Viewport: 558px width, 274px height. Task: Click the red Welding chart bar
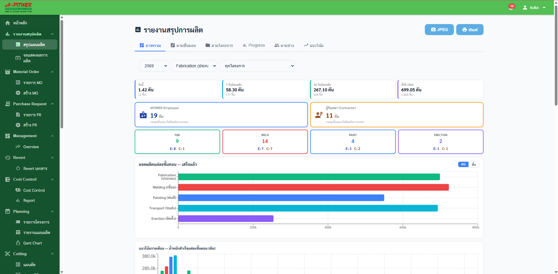pyautogui.click(x=313, y=187)
